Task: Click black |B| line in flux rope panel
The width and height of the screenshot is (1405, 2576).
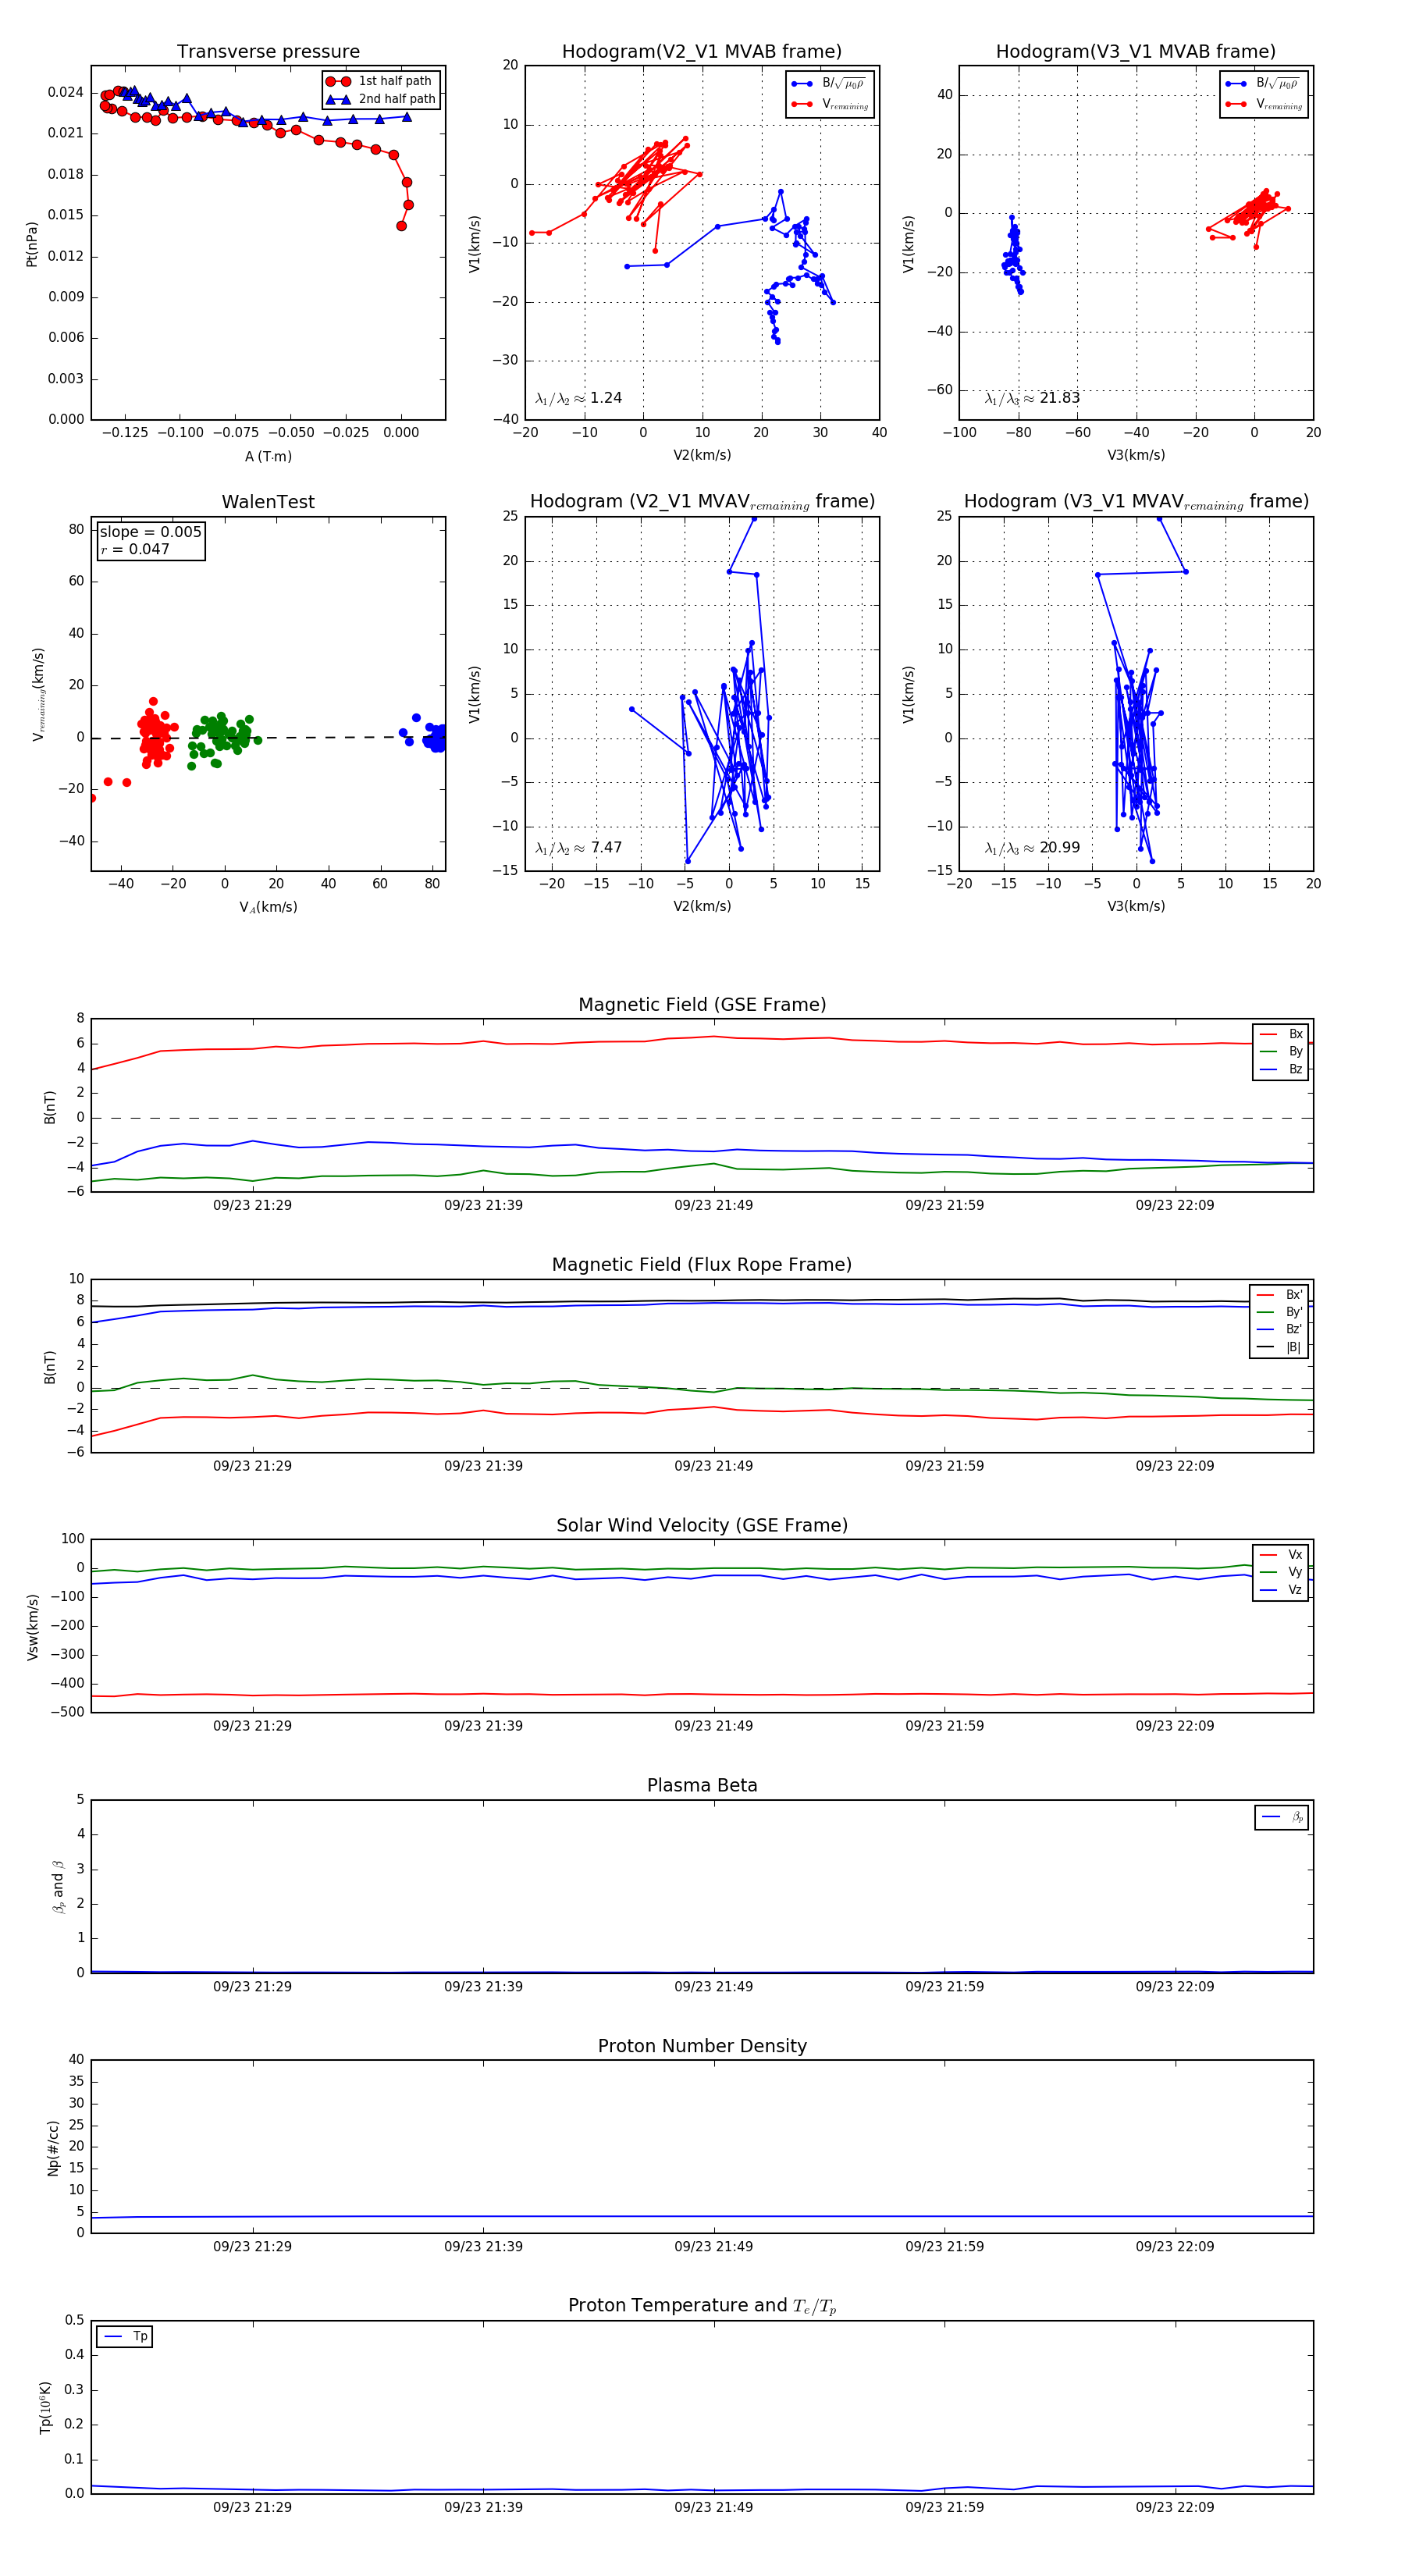Action: 700,1301
